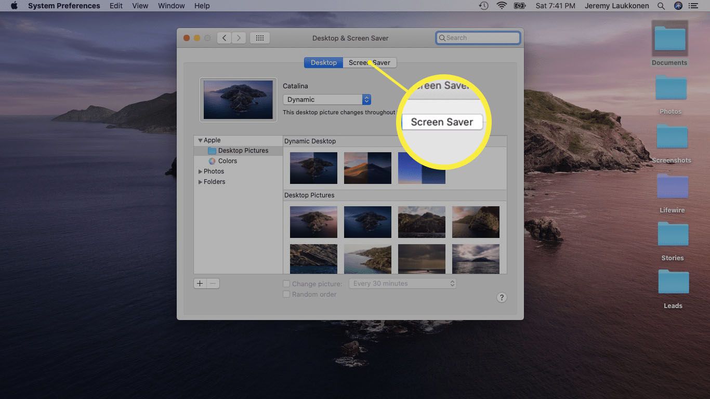Open the Every 30 minutes dropdown
The width and height of the screenshot is (710, 399).
(x=403, y=284)
